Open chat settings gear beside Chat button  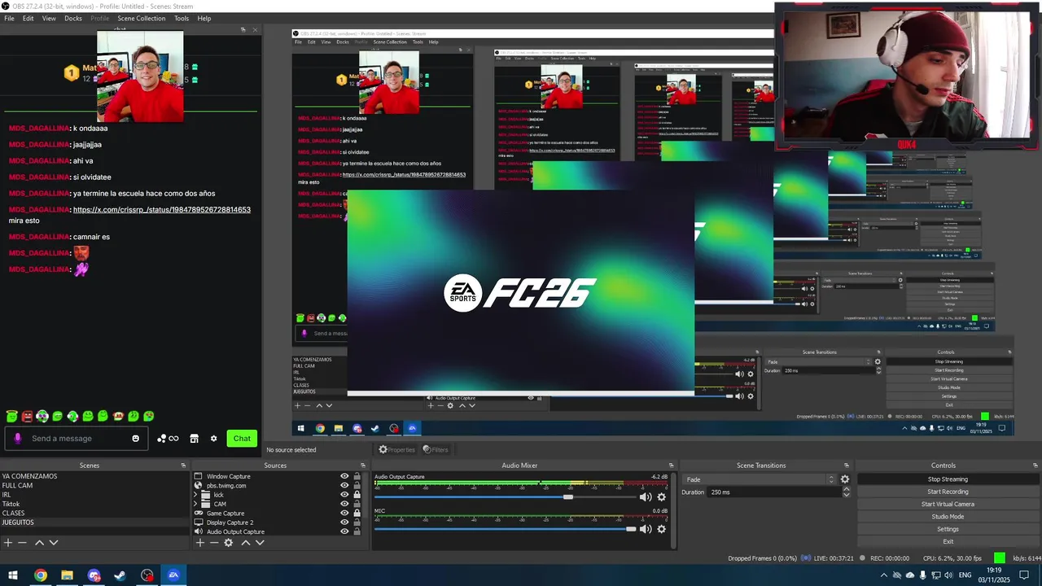pyautogui.click(x=214, y=439)
